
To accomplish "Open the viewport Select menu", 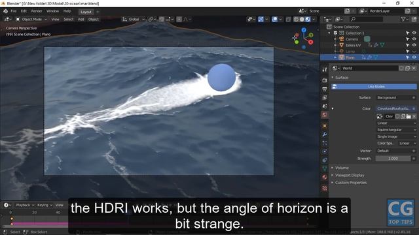I will point(68,19).
